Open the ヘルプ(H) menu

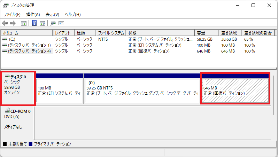coord(73,15)
